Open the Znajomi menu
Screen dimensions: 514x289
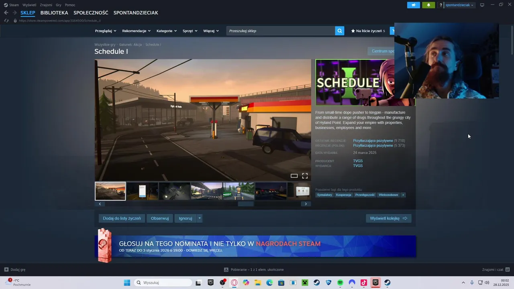tap(46, 5)
